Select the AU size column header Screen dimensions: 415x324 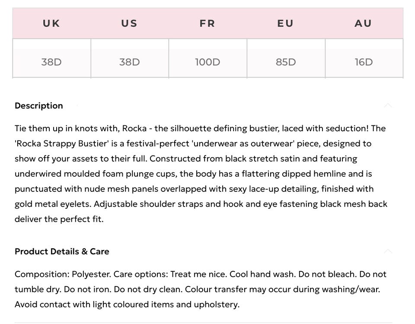coord(364,24)
